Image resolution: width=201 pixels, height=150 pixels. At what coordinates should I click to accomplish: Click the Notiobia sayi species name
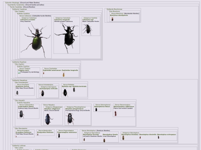(x=67, y=86)
